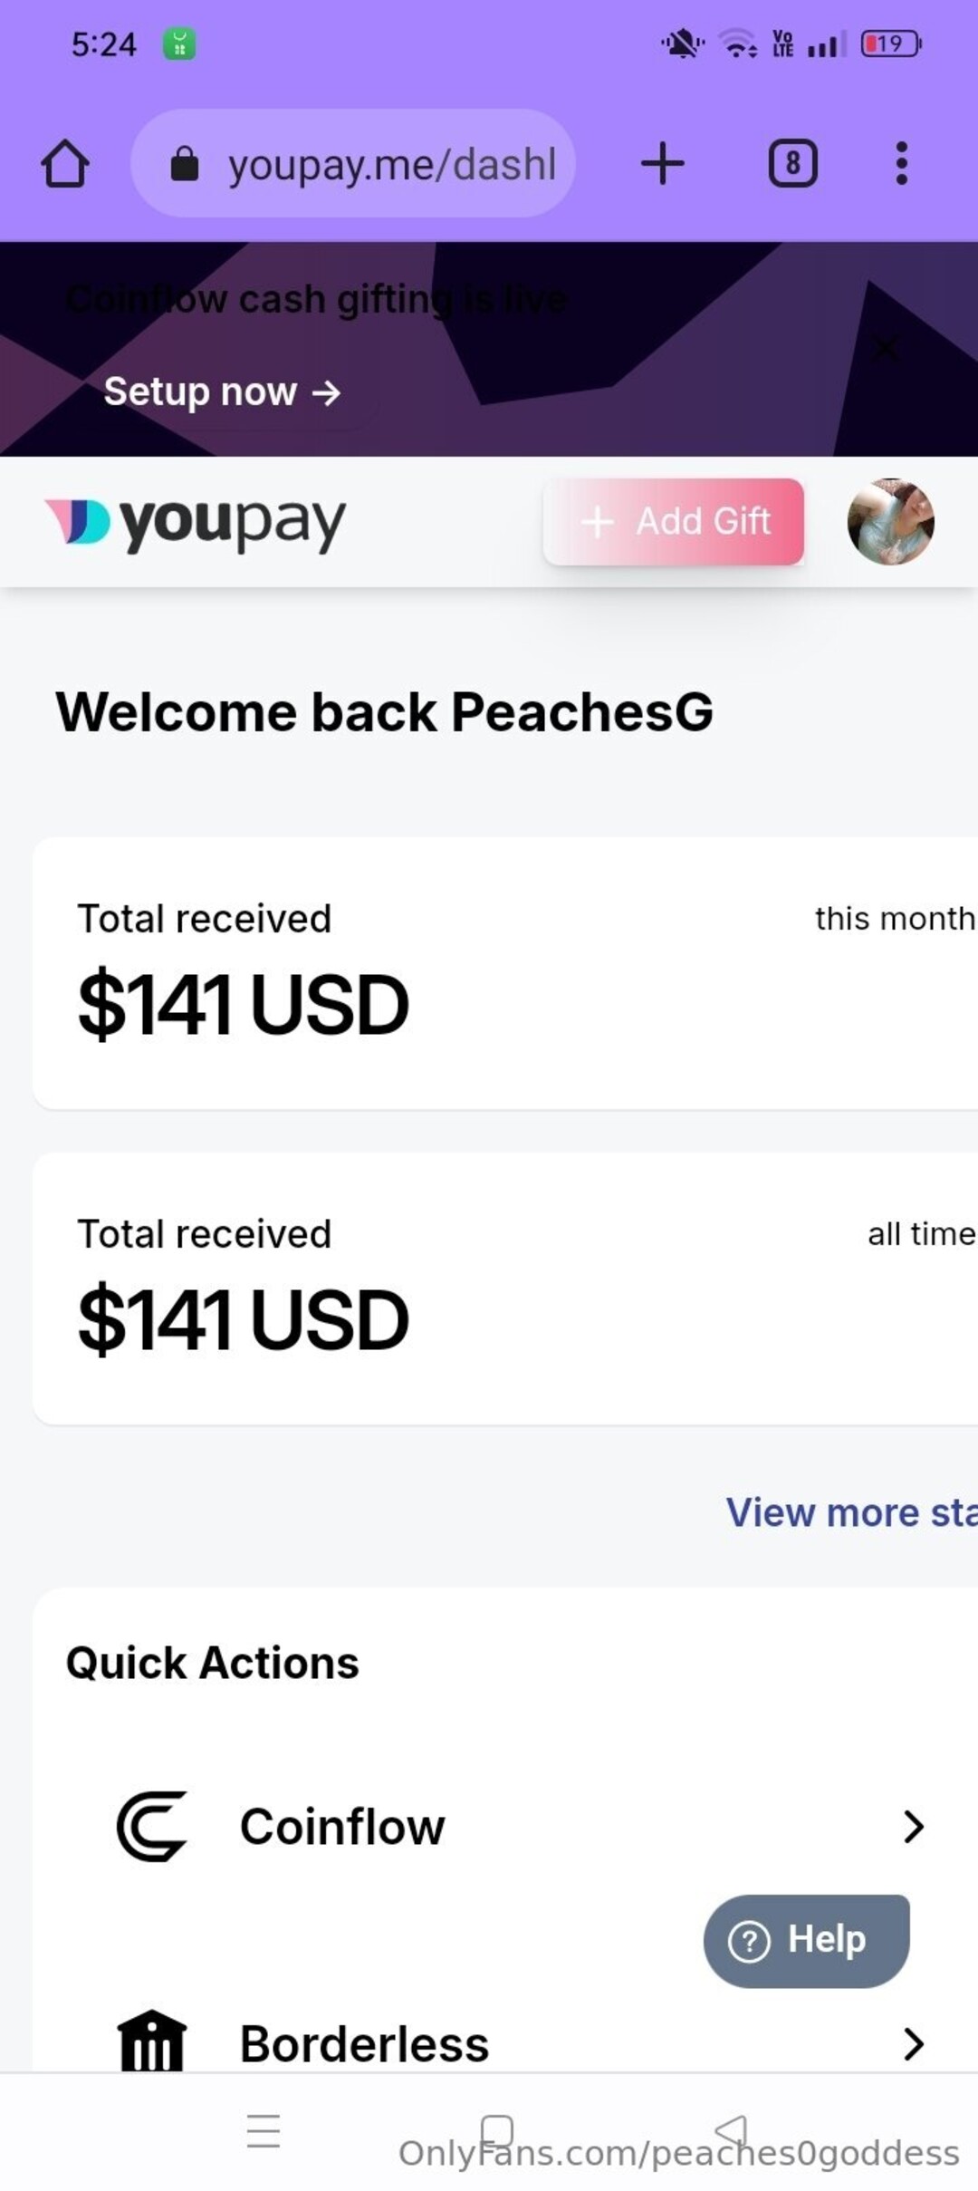Dismiss the Coinflow cash gifting banner
Screen dimensions: 978x2191
pos(886,347)
